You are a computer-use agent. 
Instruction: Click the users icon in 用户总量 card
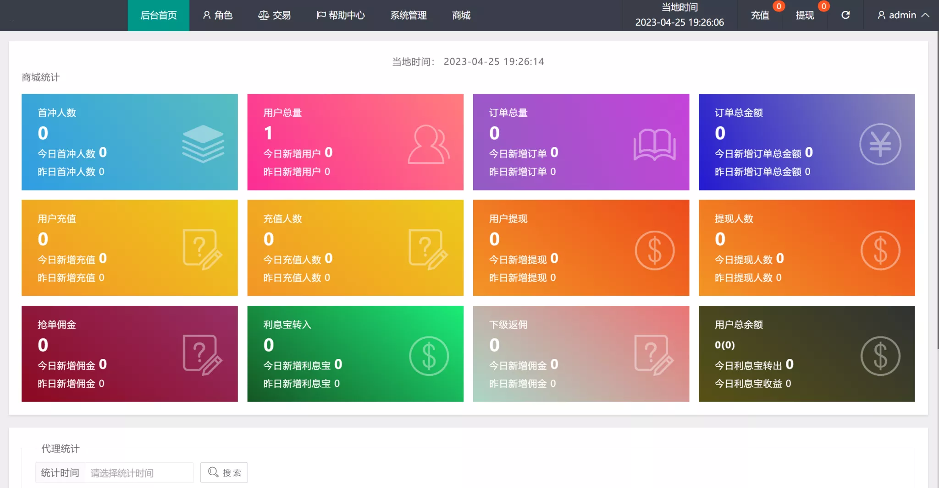(428, 144)
